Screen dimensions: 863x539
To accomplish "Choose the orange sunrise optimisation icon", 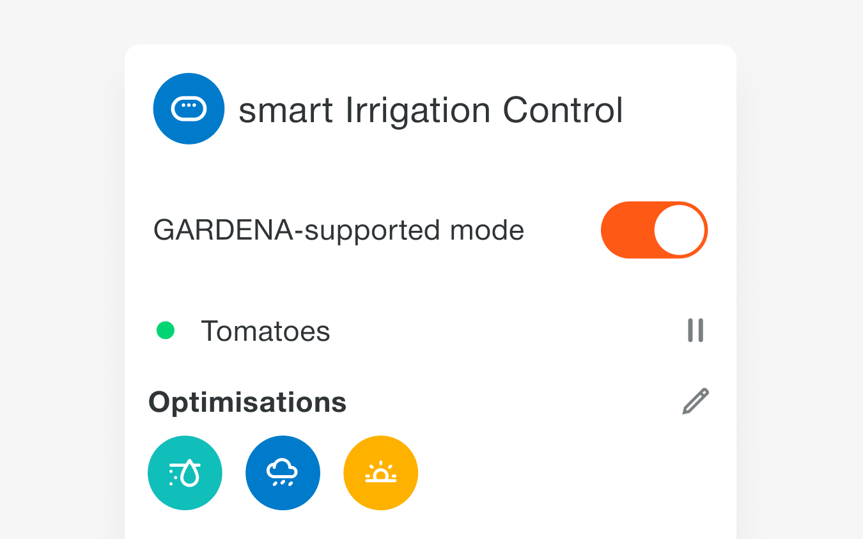I will point(380,473).
